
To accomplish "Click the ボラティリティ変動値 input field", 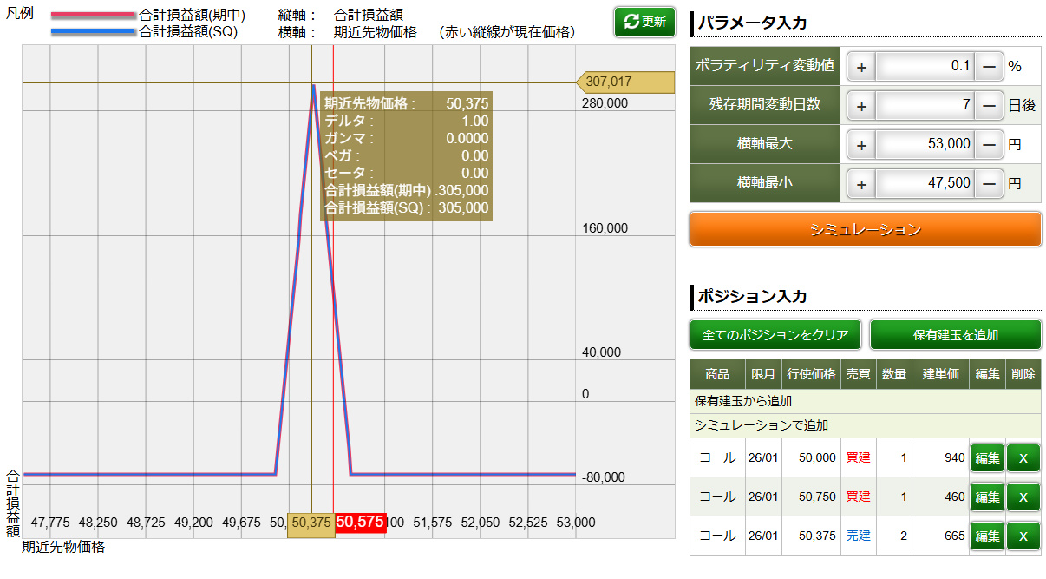I will (x=925, y=66).
